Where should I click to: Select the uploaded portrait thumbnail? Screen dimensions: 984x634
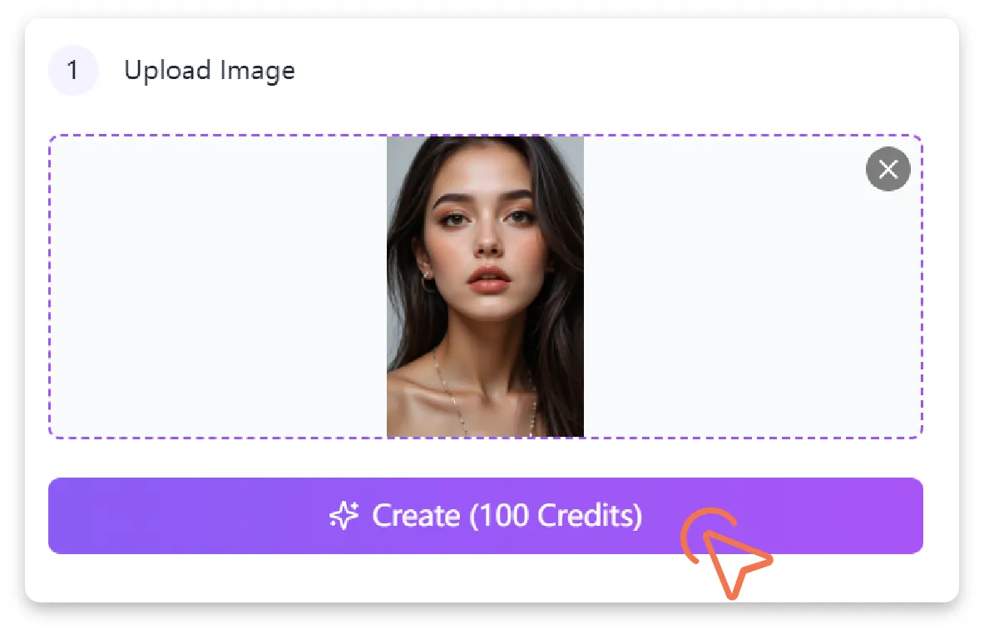tap(485, 285)
